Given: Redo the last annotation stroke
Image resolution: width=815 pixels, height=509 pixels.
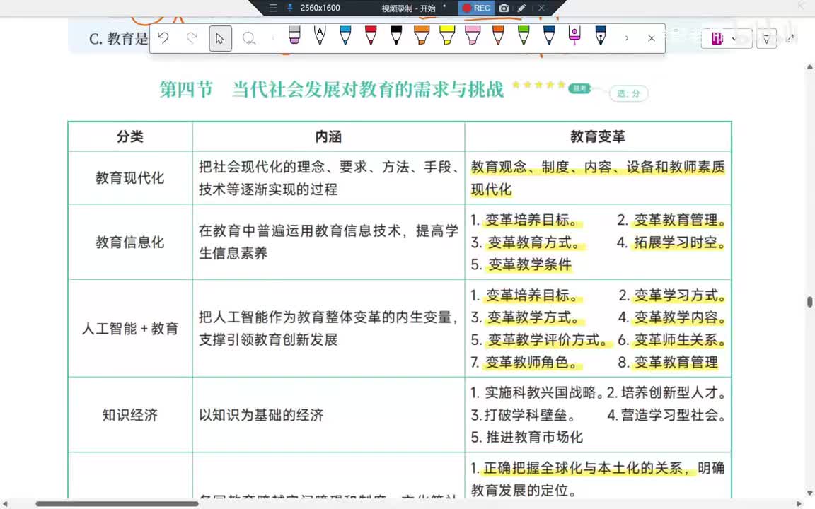Looking at the screenshot, I should [x=192, y=38].
